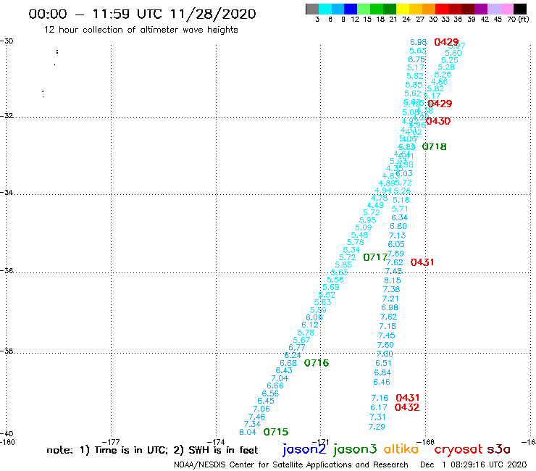Click the wave height value '8.15'
The image size is (536, 471).
click(393, 280)
